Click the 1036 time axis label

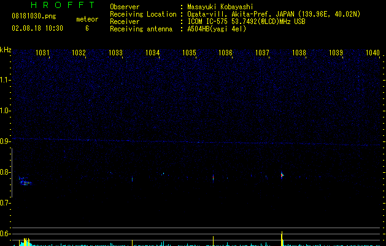(x=225, y=53)
